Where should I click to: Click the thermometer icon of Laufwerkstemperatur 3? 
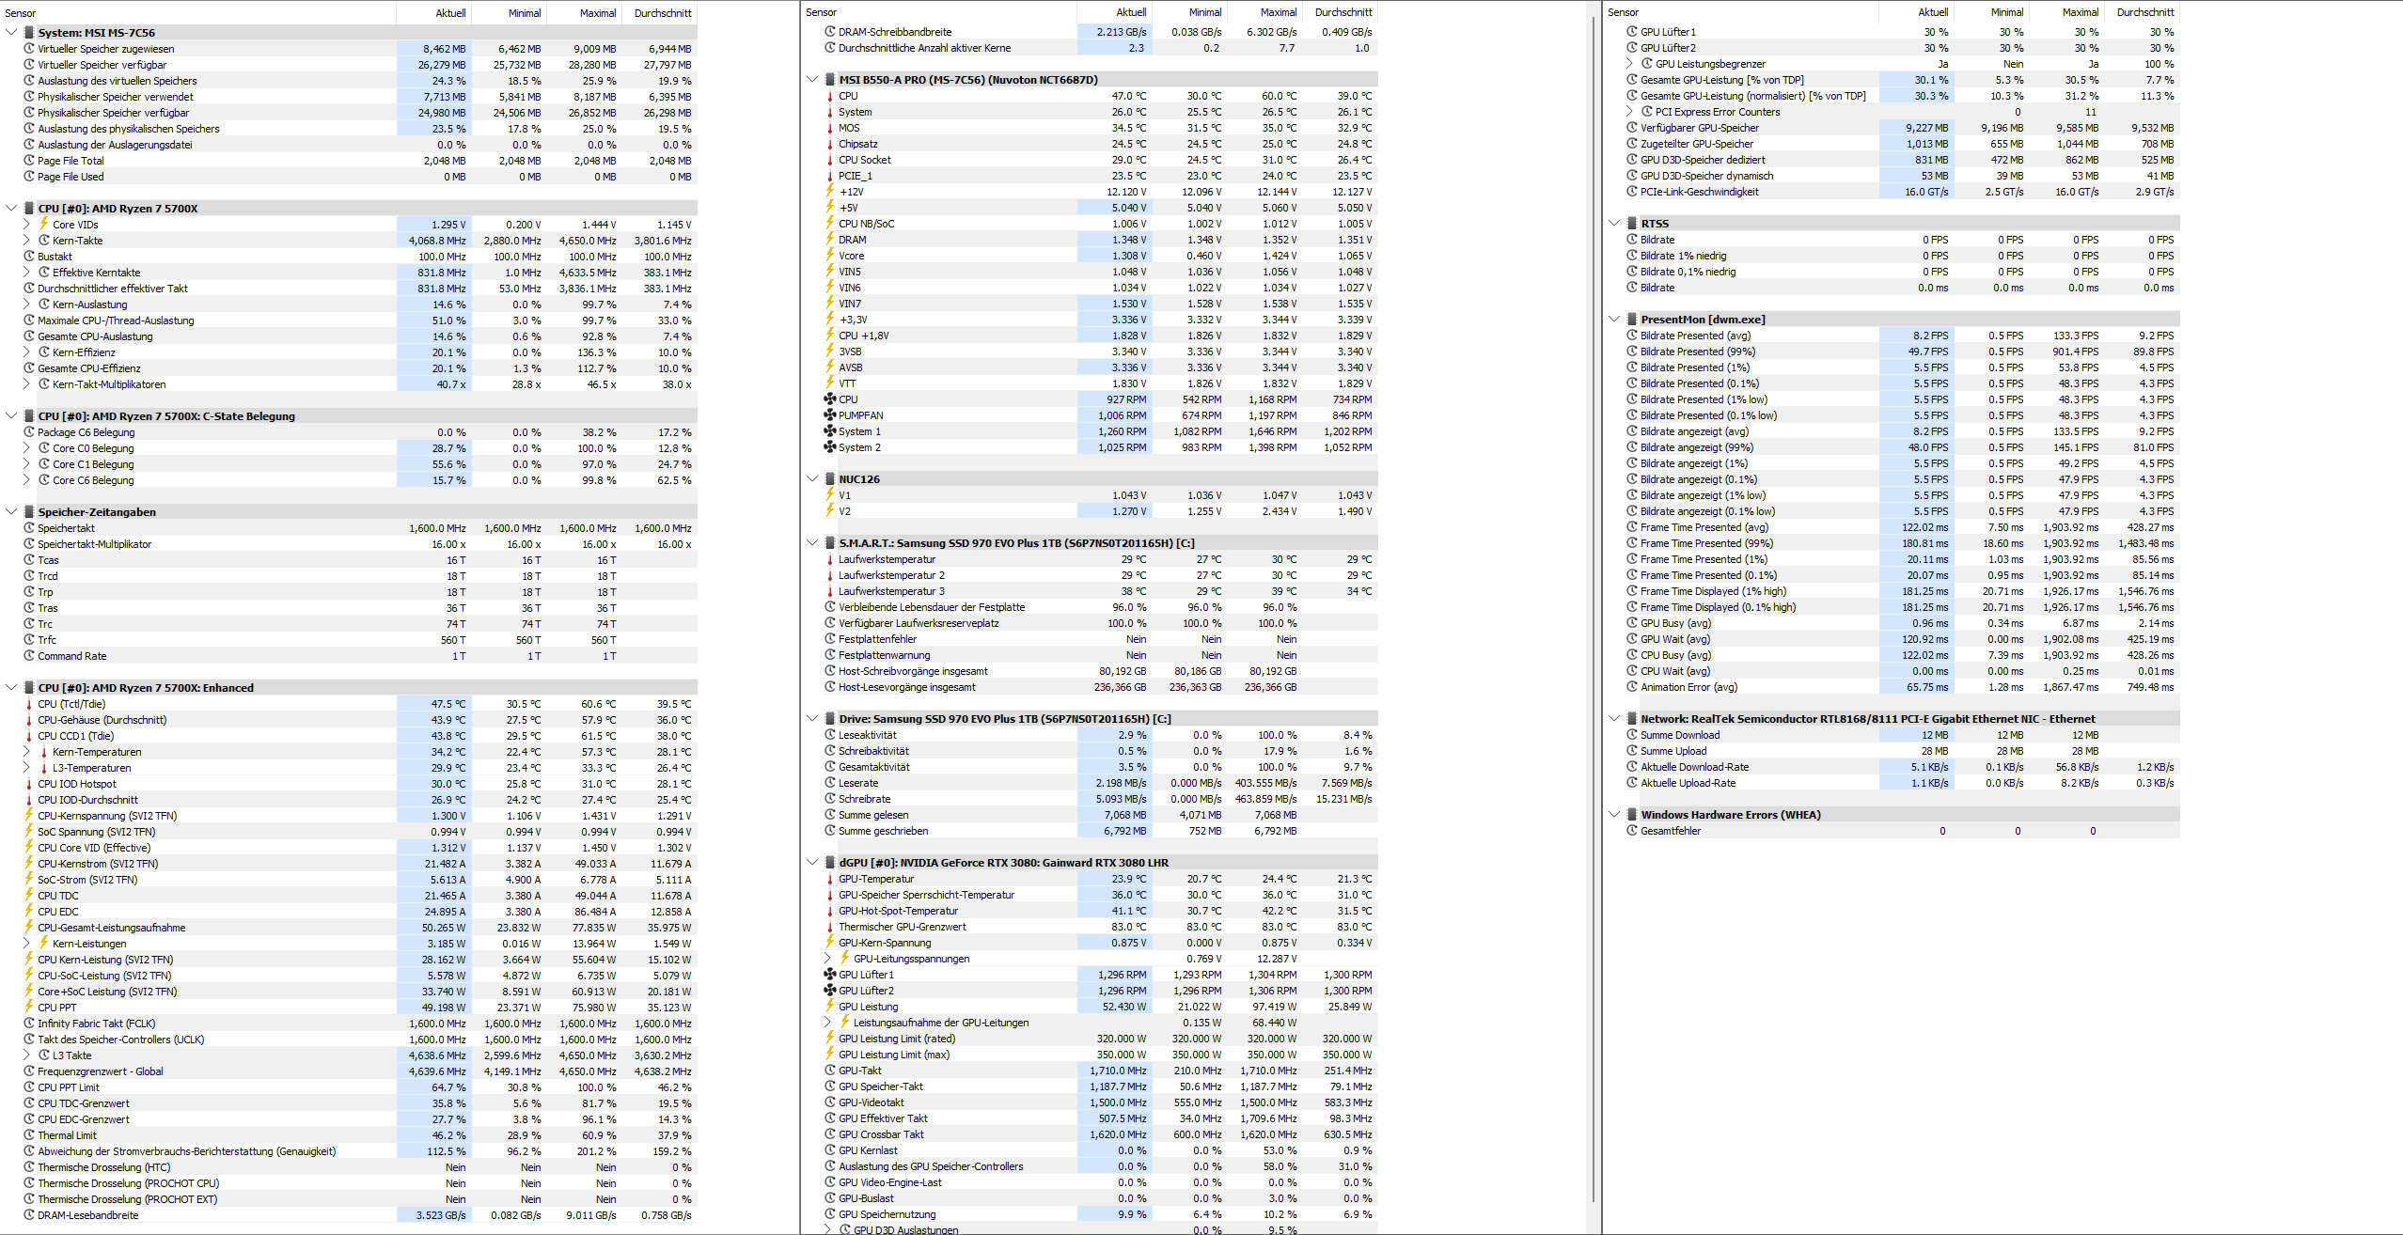click(x=830, y=591)
